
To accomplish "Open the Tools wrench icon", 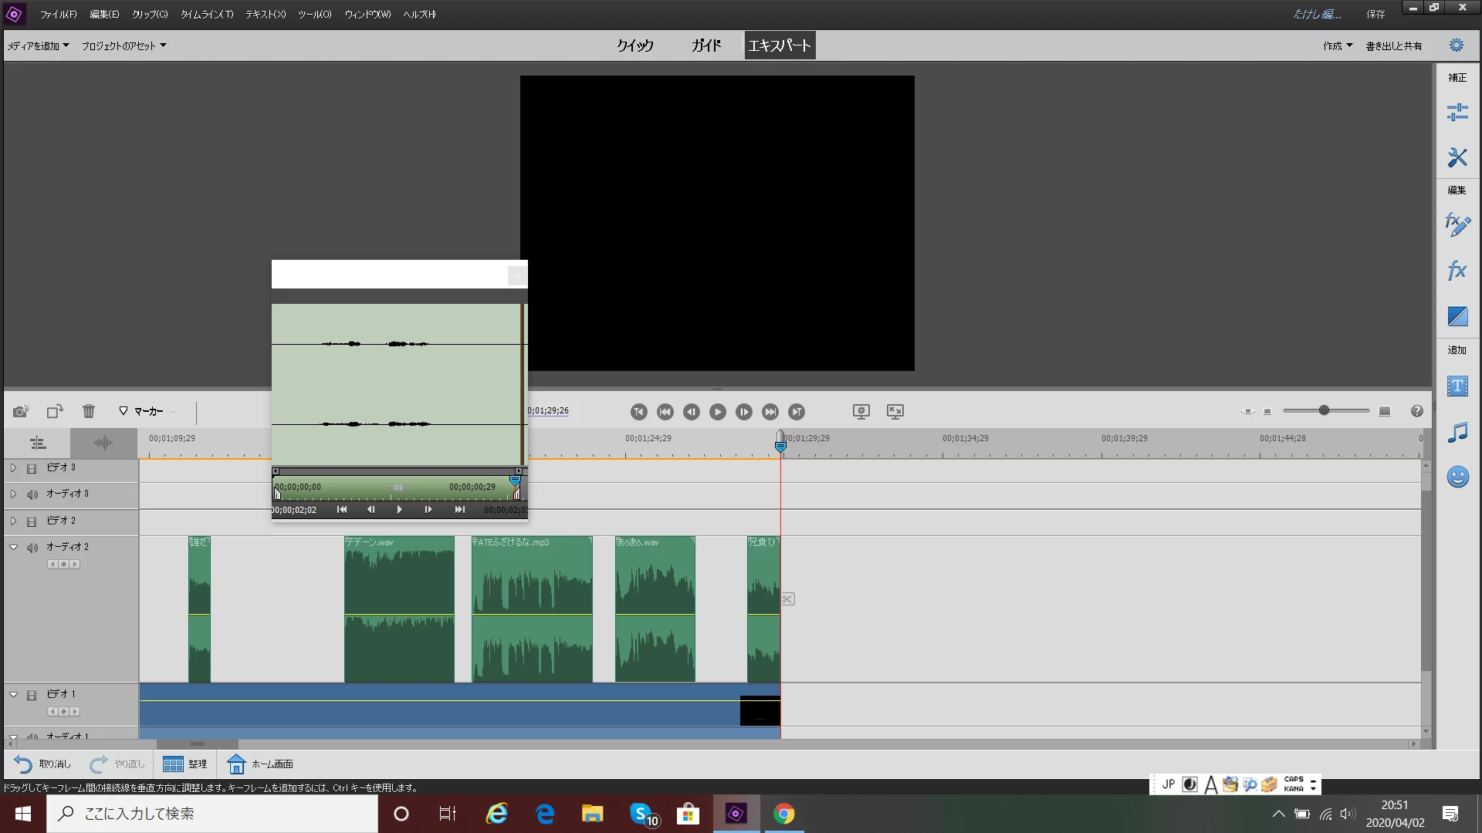I will pos(1457,157).
